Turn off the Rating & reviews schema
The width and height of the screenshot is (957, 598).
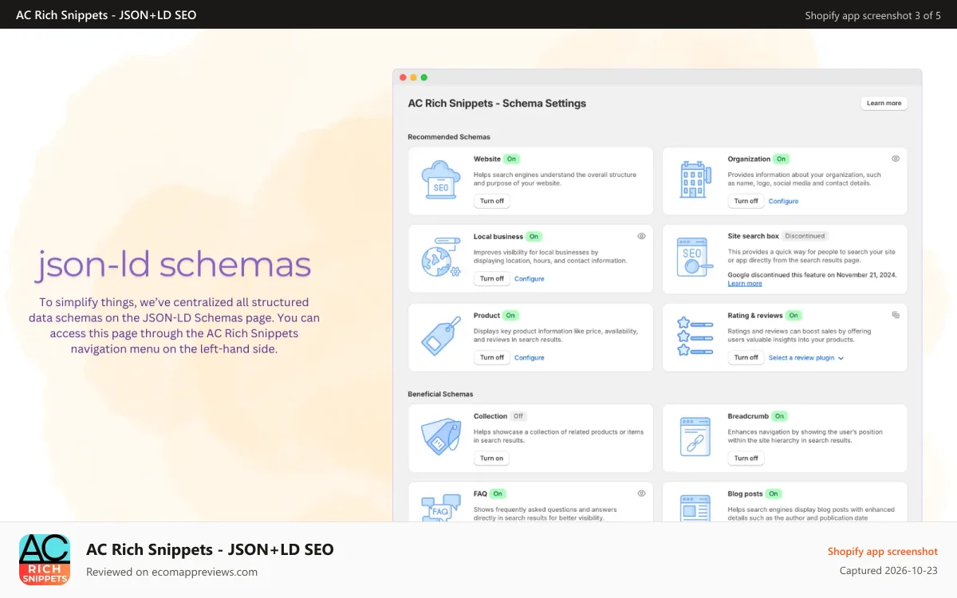[746, 357]
